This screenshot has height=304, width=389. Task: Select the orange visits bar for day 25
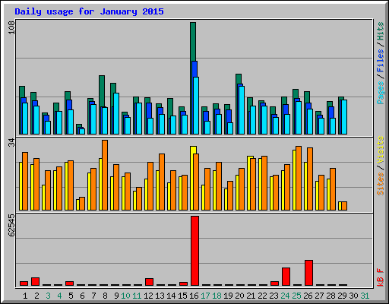(299, 178)
